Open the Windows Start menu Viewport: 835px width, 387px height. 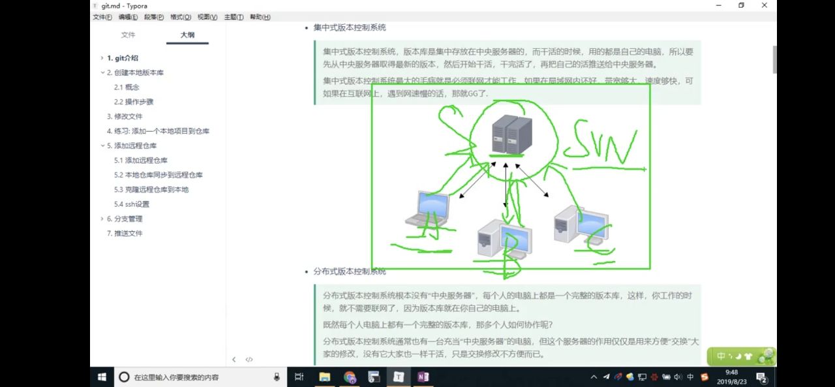[x=102, y=377]
